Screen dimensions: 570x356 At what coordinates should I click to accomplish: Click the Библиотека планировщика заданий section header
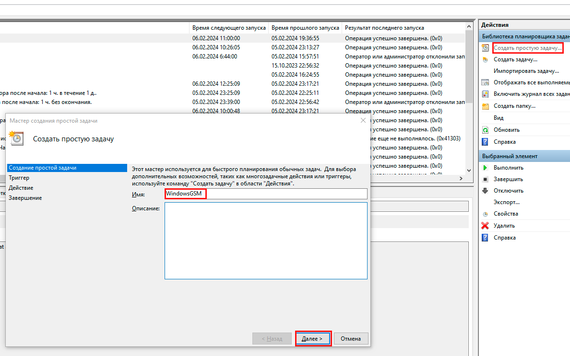click(525, 36)
